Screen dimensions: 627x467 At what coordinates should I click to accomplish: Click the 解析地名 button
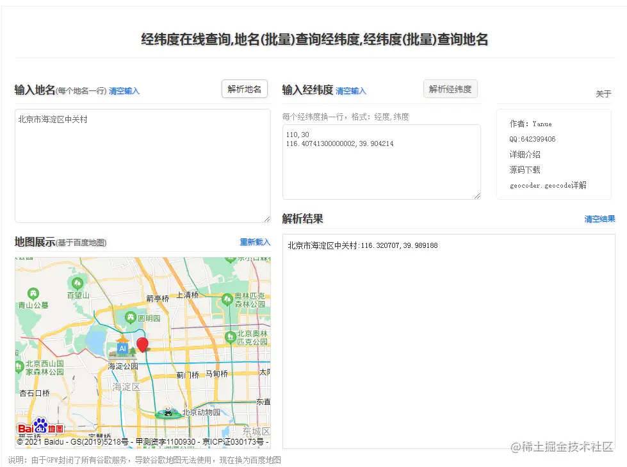[244, 89]
